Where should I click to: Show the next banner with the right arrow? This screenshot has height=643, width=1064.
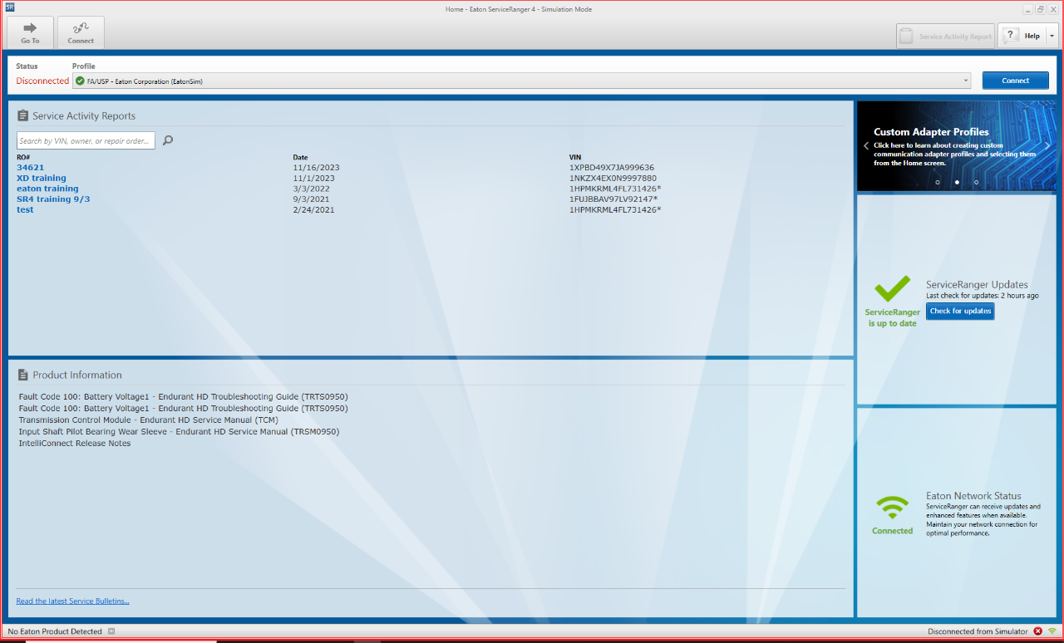[x=1047, y=145]
